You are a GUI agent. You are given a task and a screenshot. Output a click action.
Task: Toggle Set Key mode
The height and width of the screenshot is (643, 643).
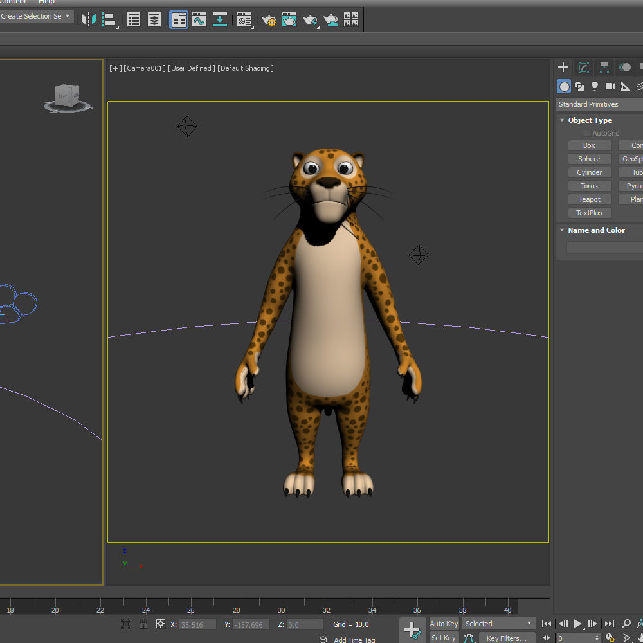point(444,638)
